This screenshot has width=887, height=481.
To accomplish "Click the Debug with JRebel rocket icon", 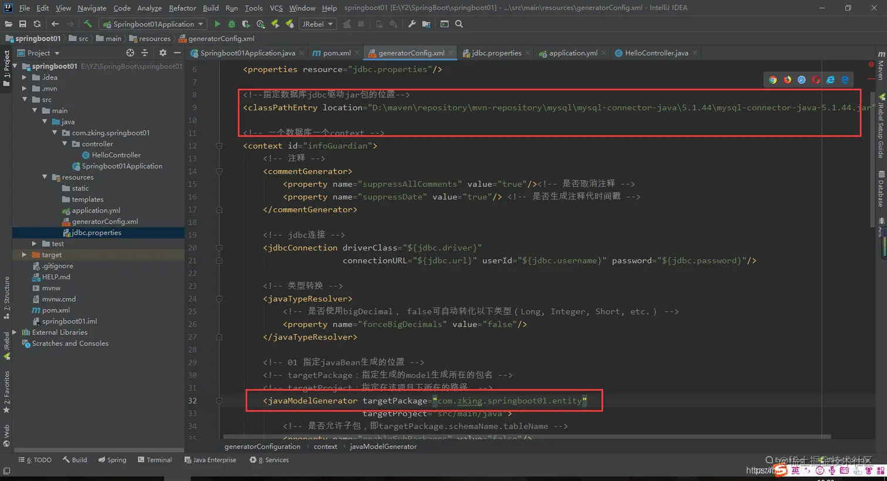I will click(x=289, y=24).
